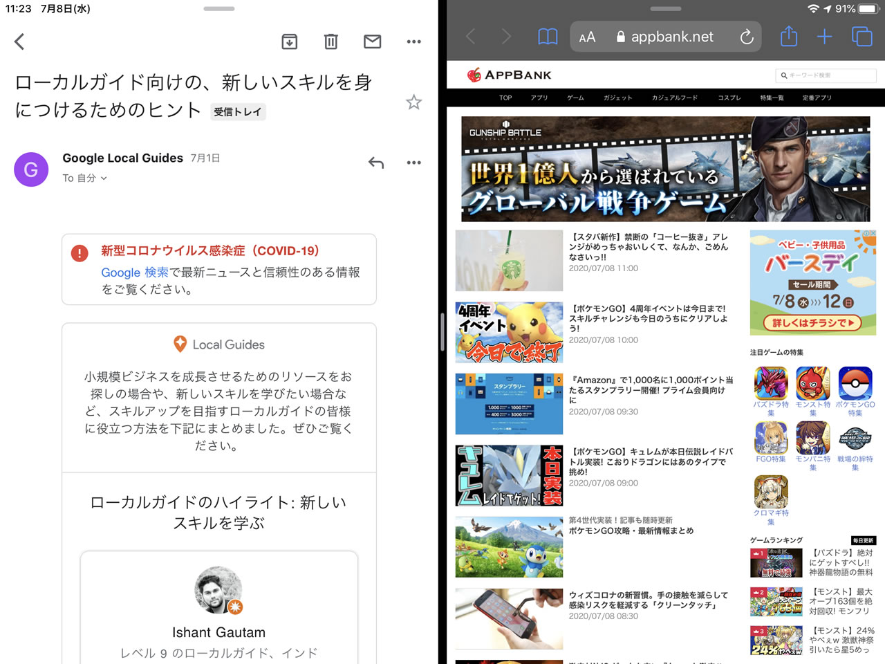Add a new Safari tab
The image size is (885, 664).
[824, 37]
